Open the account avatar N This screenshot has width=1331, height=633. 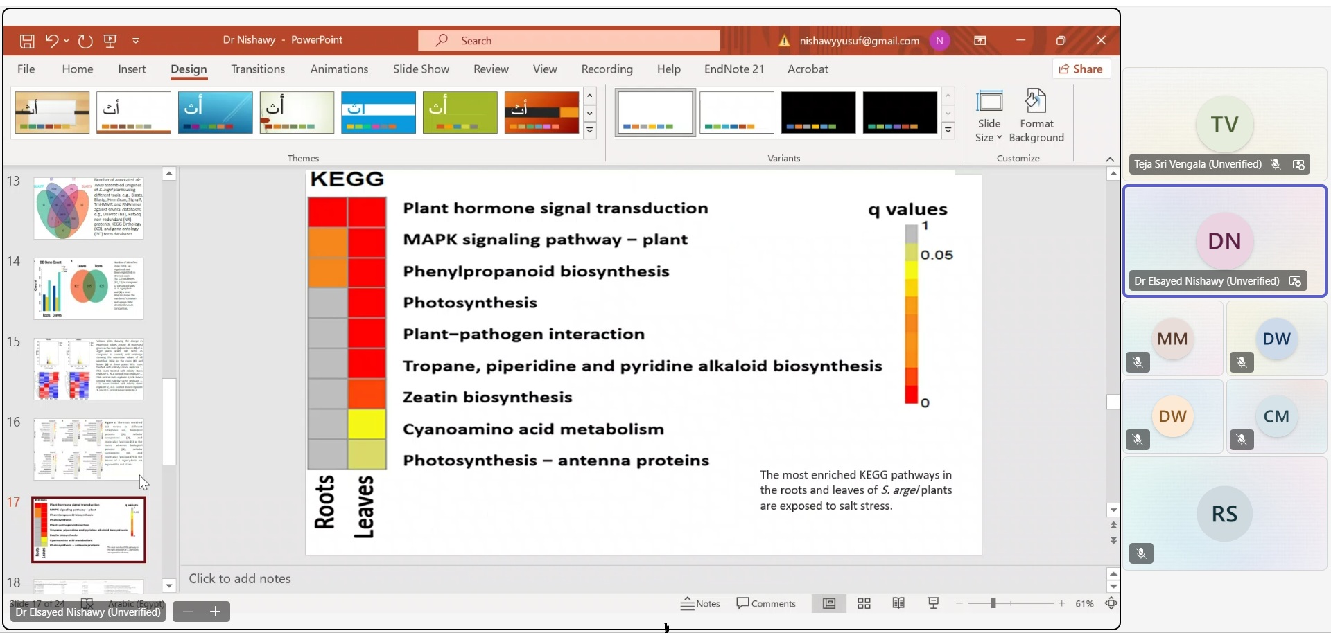[x=940, y=41]
